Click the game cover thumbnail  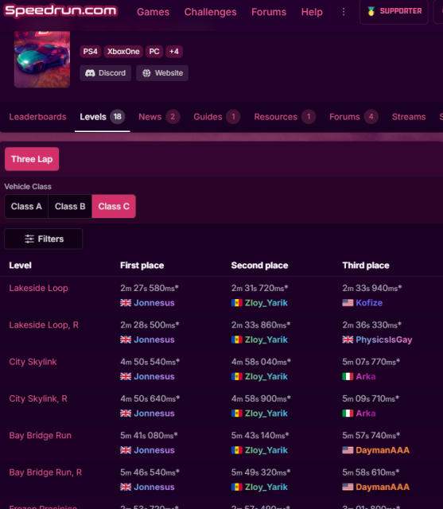pos(42,60)
